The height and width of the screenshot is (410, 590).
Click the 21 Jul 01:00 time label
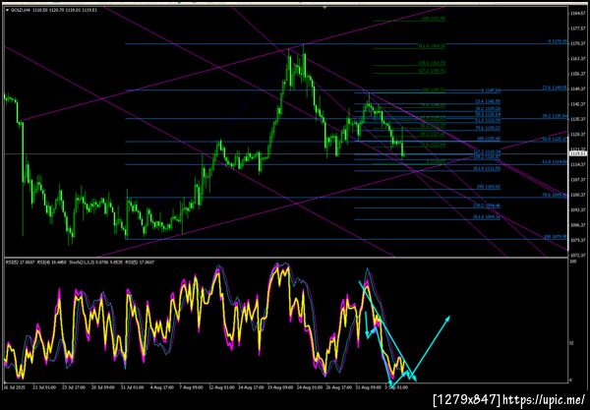[x=44, y=387]
